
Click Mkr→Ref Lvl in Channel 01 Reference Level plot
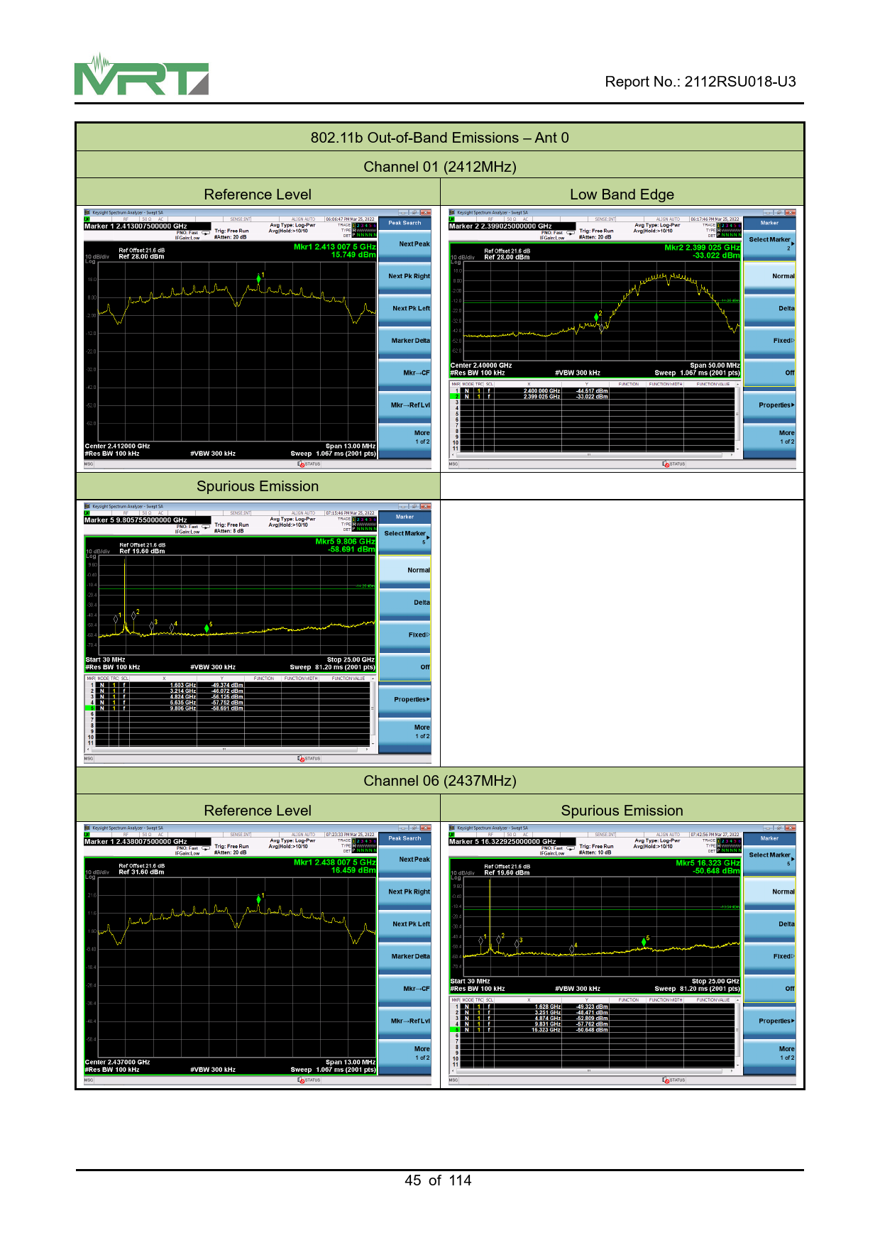pos(405,405)
